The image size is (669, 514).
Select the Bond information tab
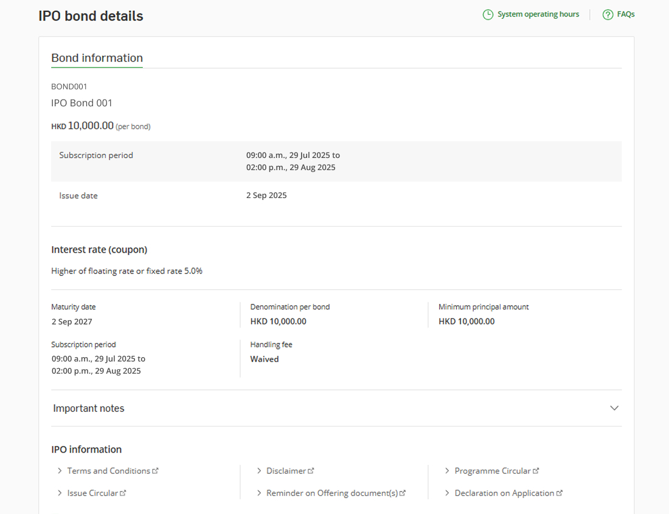point(97,58)
